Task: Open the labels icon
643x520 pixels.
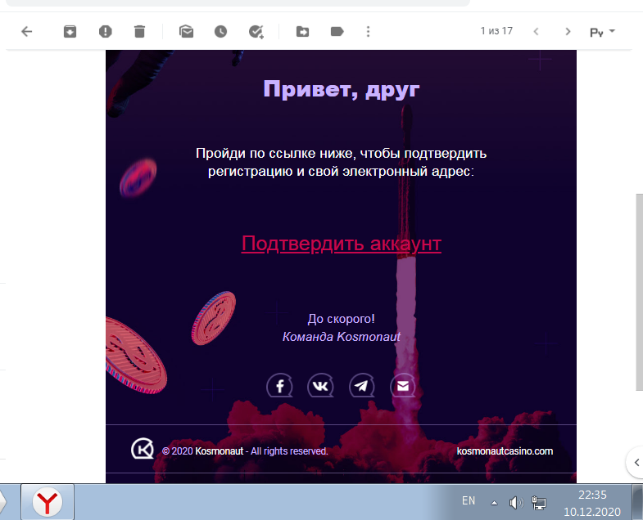Action: pos(337,32)
